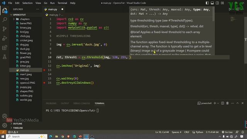This screenshot has height=139, width=247.
Task: Switch to Debug Console tab
Action: 81,103
